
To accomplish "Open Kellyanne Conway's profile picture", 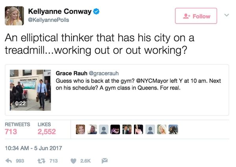I will coord(14,16).
